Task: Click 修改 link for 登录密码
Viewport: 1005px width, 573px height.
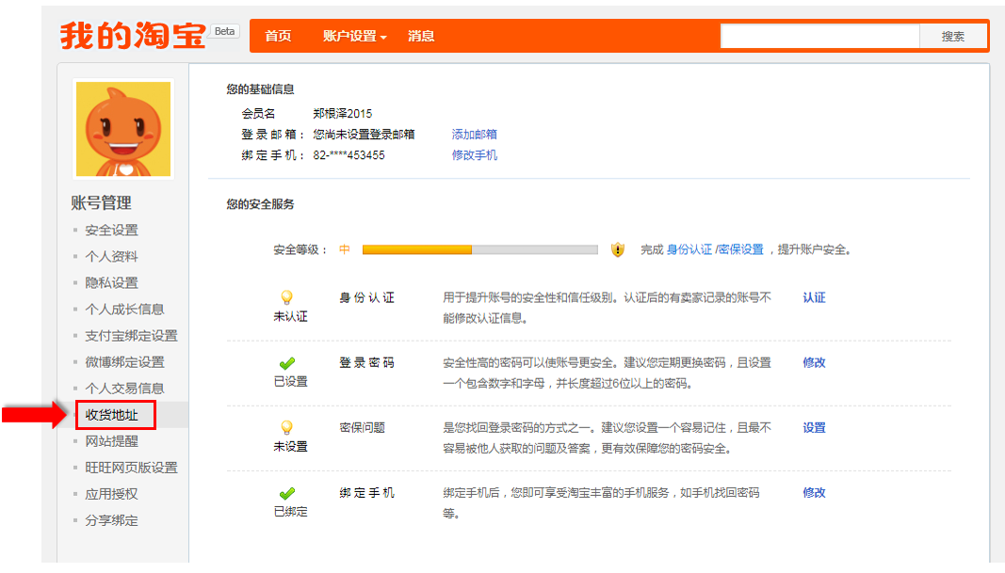Action: 814,362
